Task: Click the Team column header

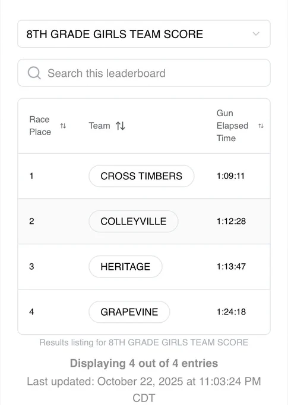Action: point(99,126)
